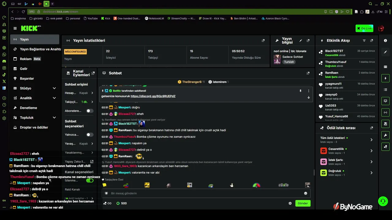Expand the Cesaretlilik reward request

coord(346,151)
